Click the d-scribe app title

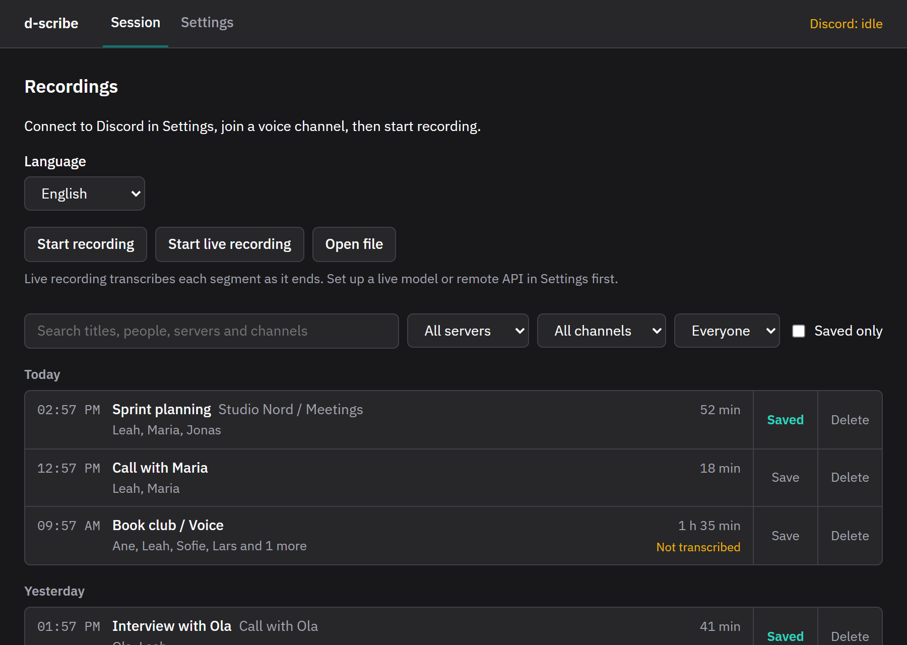click(x=51, y=24)
